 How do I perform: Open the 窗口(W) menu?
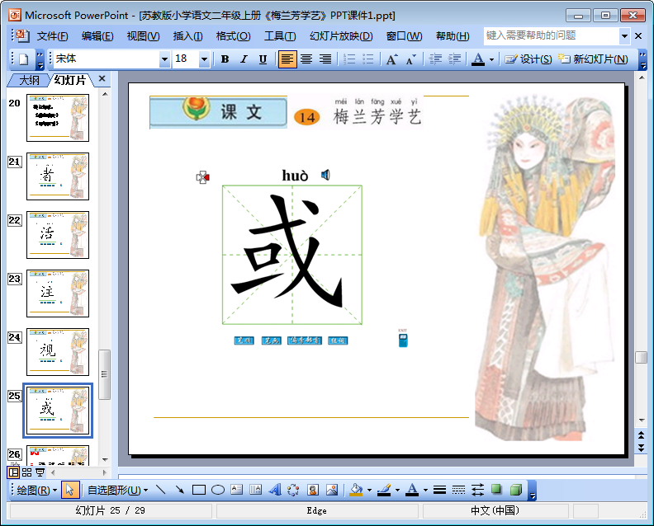[404, 36]
